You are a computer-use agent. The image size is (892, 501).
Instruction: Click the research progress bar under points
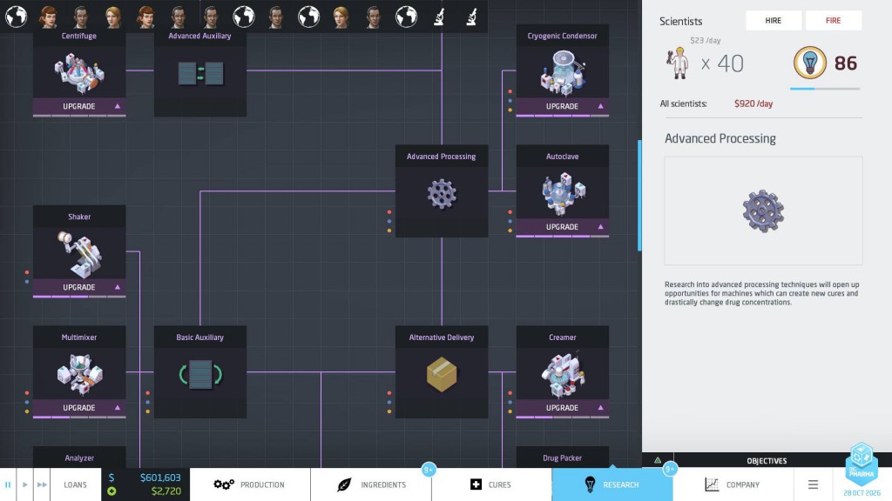point(825,89)
